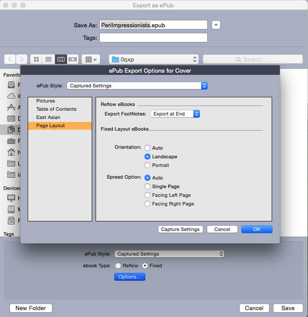This screenshot has width=308, height=317.
Task: Open the item arrangement grid menu
Action: tap(91, 59)
